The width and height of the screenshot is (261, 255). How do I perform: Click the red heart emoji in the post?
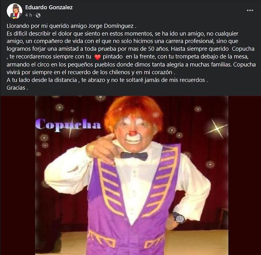click(x=97, y=58)
